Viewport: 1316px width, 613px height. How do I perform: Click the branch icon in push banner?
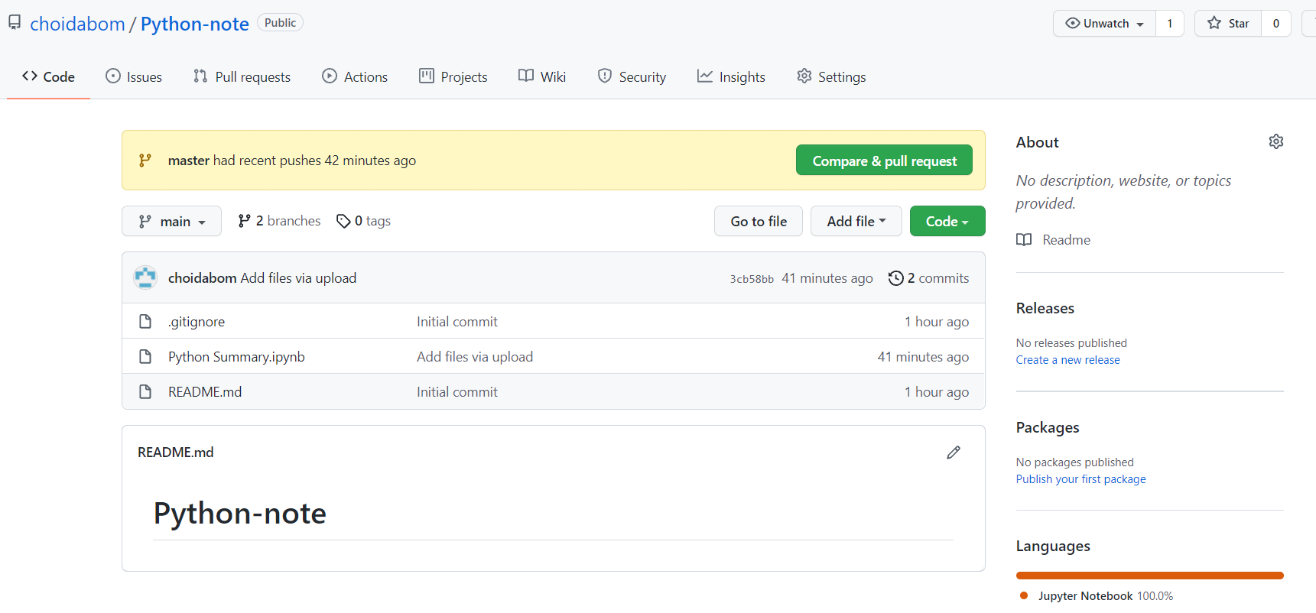click(145, 161)
